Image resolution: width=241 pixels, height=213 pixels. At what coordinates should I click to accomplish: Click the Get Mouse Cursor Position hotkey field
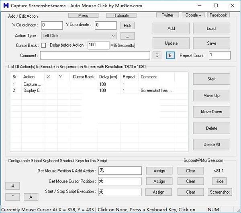click(120, 181)
